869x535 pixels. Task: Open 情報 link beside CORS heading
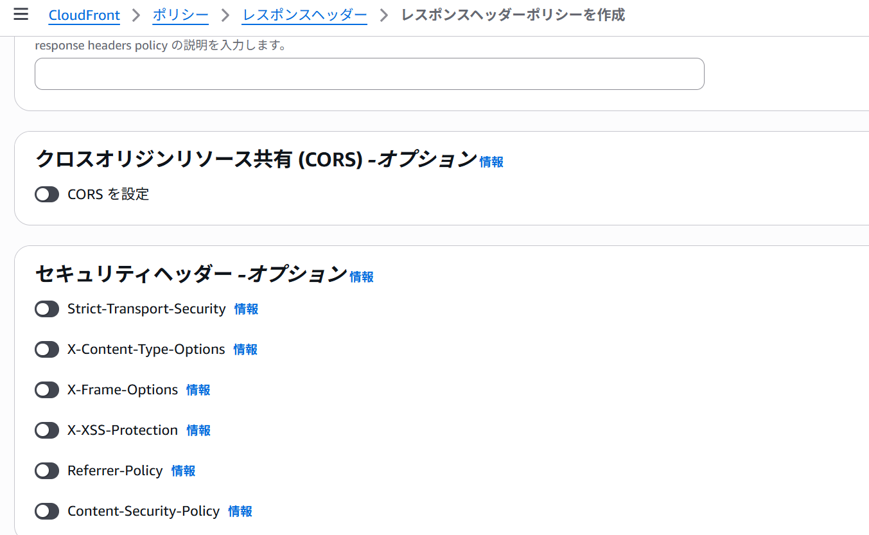click(491, 162)
